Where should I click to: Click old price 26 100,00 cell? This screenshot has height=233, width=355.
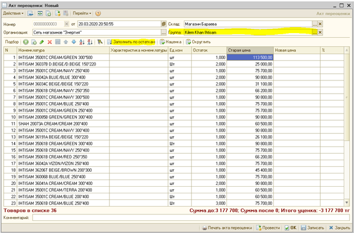tap(250, 137)
